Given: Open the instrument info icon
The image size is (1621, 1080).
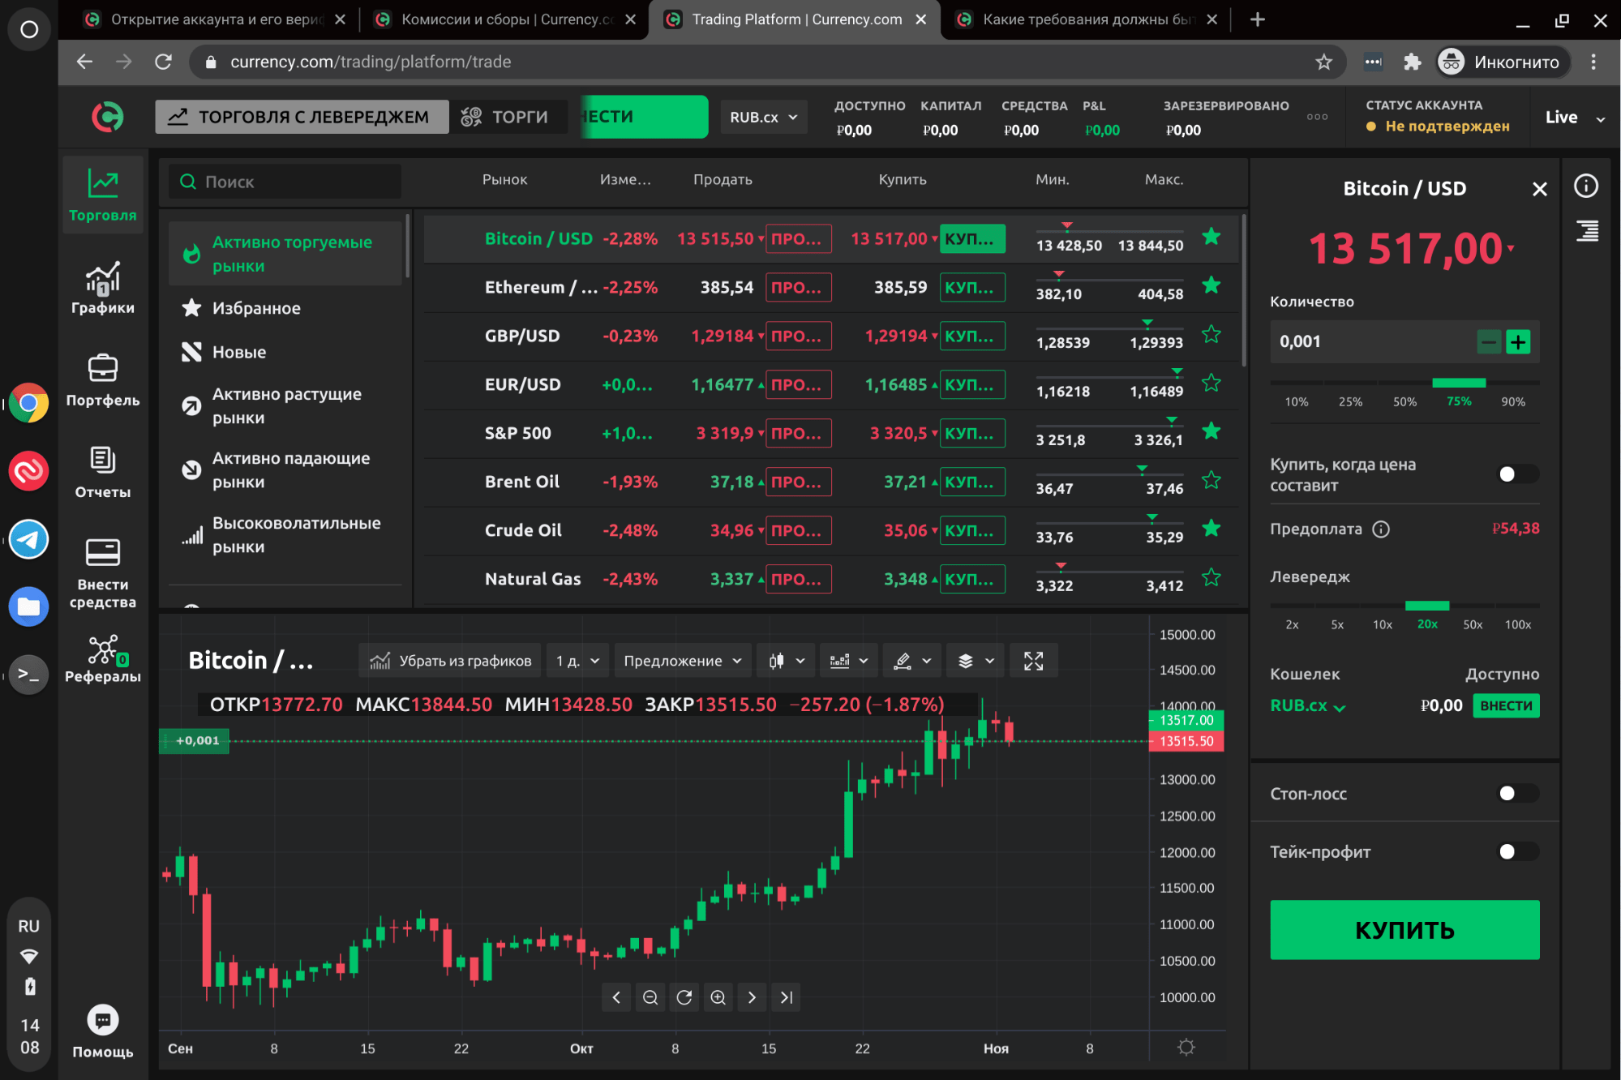Looking at the screenshot, I should [1585, 186].
